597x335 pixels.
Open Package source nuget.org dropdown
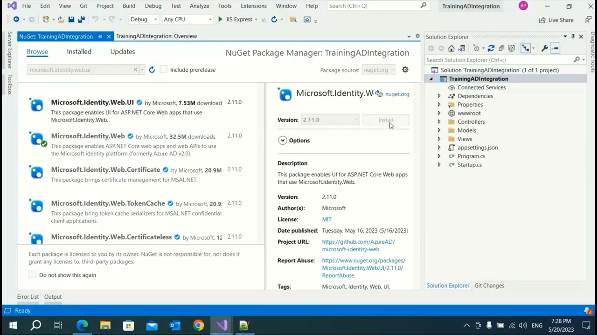click(378, 70)
